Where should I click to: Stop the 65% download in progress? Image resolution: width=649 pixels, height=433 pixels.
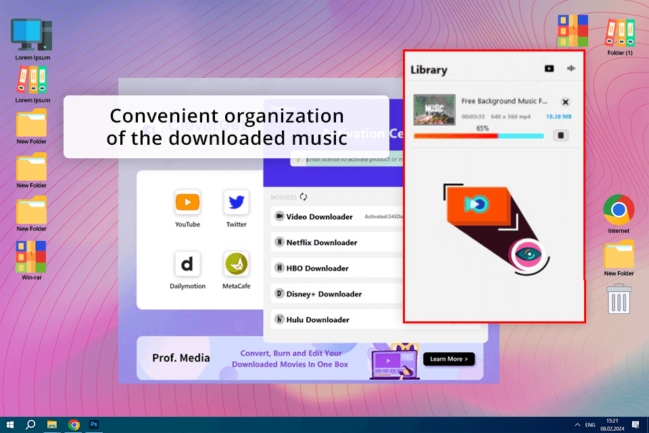(561, 135)
